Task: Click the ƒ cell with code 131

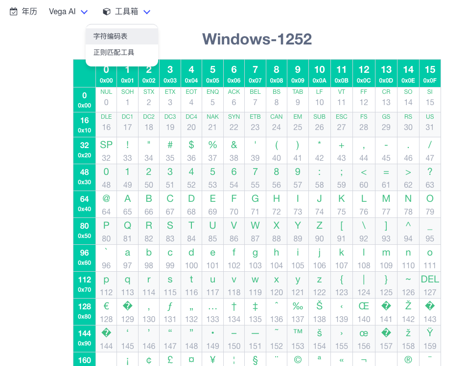Action: point(170,312)
